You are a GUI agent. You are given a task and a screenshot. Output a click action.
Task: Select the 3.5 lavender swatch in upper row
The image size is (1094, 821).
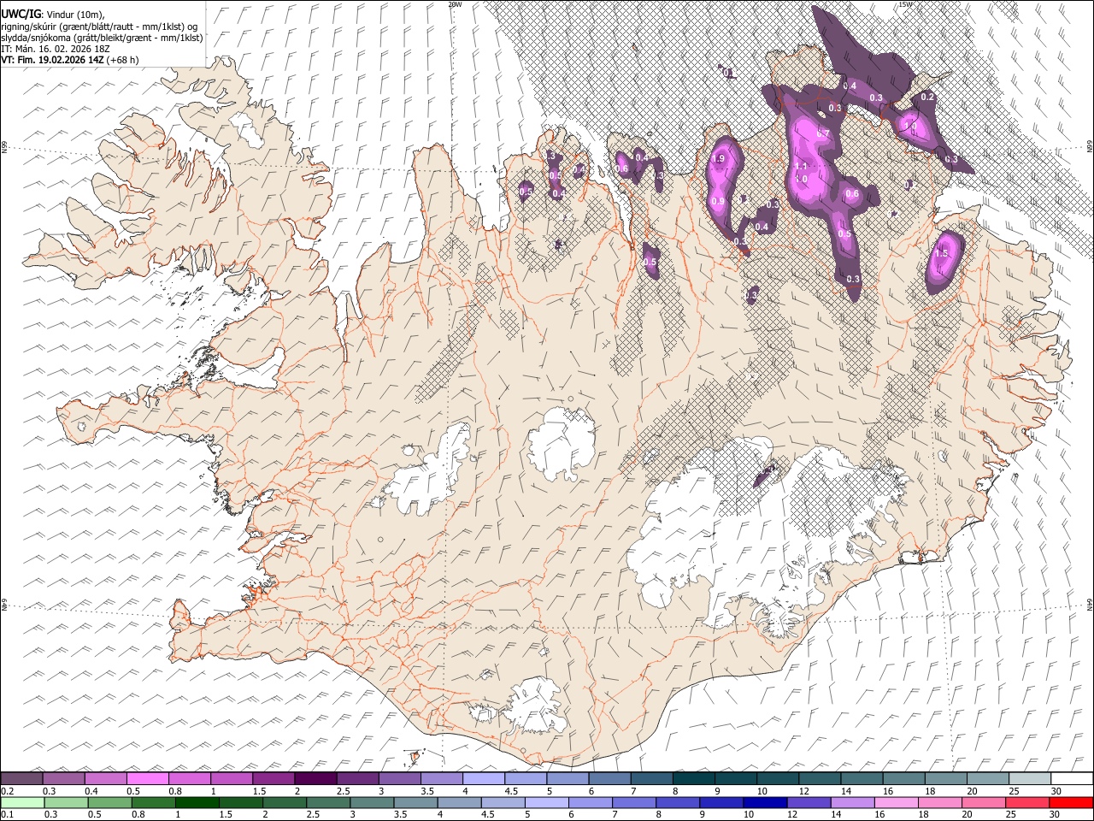442,778
